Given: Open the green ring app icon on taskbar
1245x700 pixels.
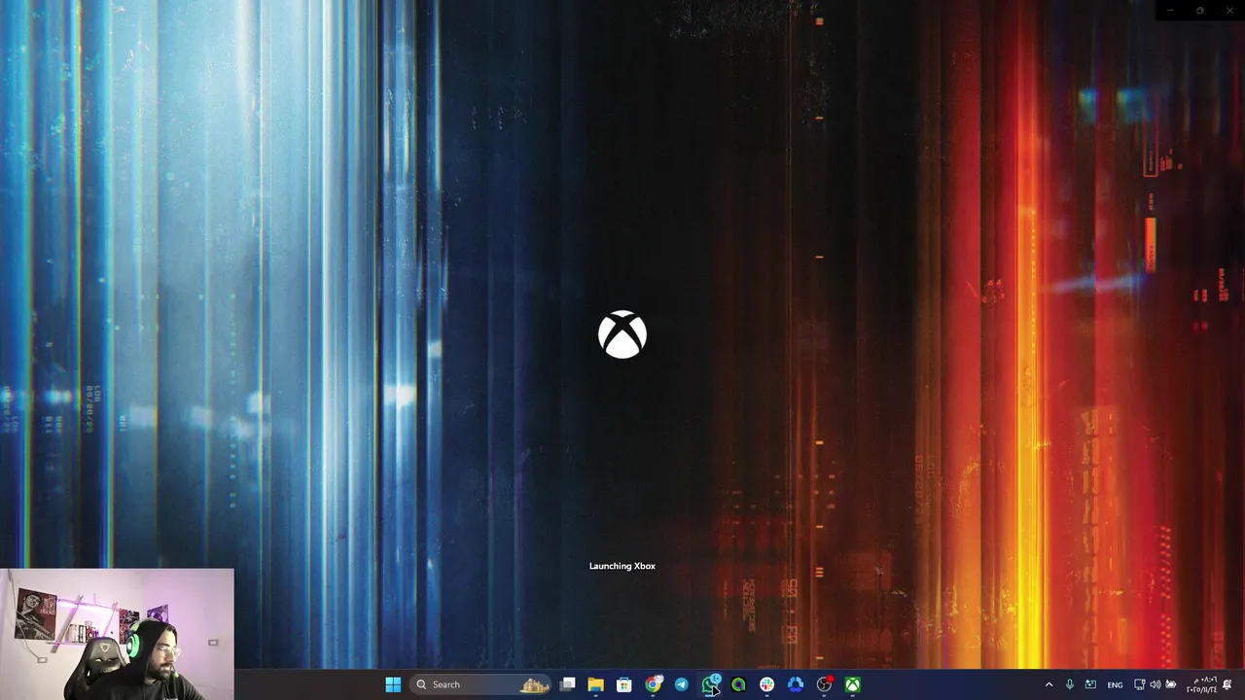Looking at the screenshot, I should click(738, 684).
